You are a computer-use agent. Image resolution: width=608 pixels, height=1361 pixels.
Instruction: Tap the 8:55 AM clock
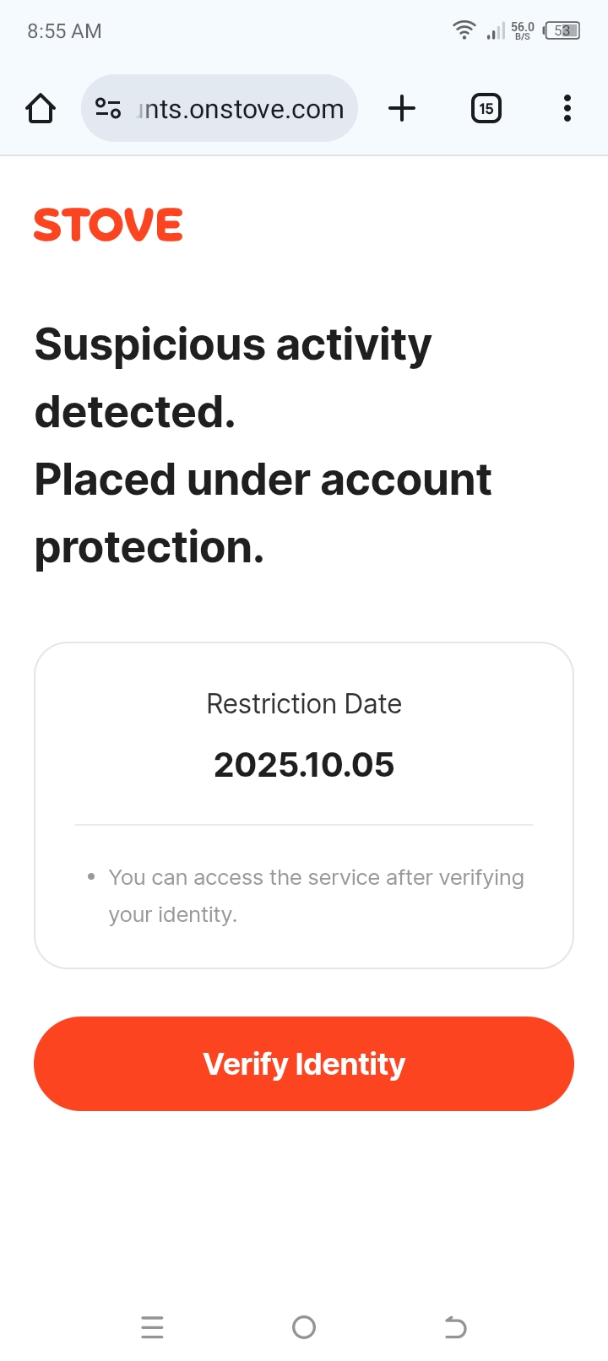[x=64, y=31]
